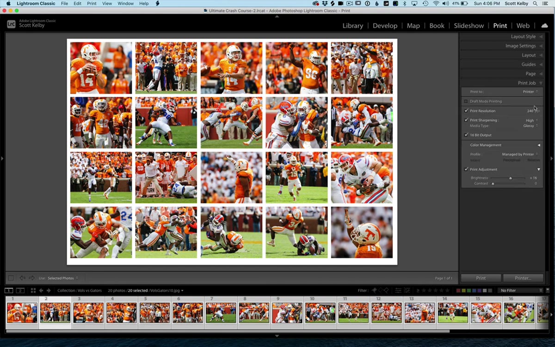Select filmstrip thumbnail number 9
This screenshot has height=347, width=555.
287,313
